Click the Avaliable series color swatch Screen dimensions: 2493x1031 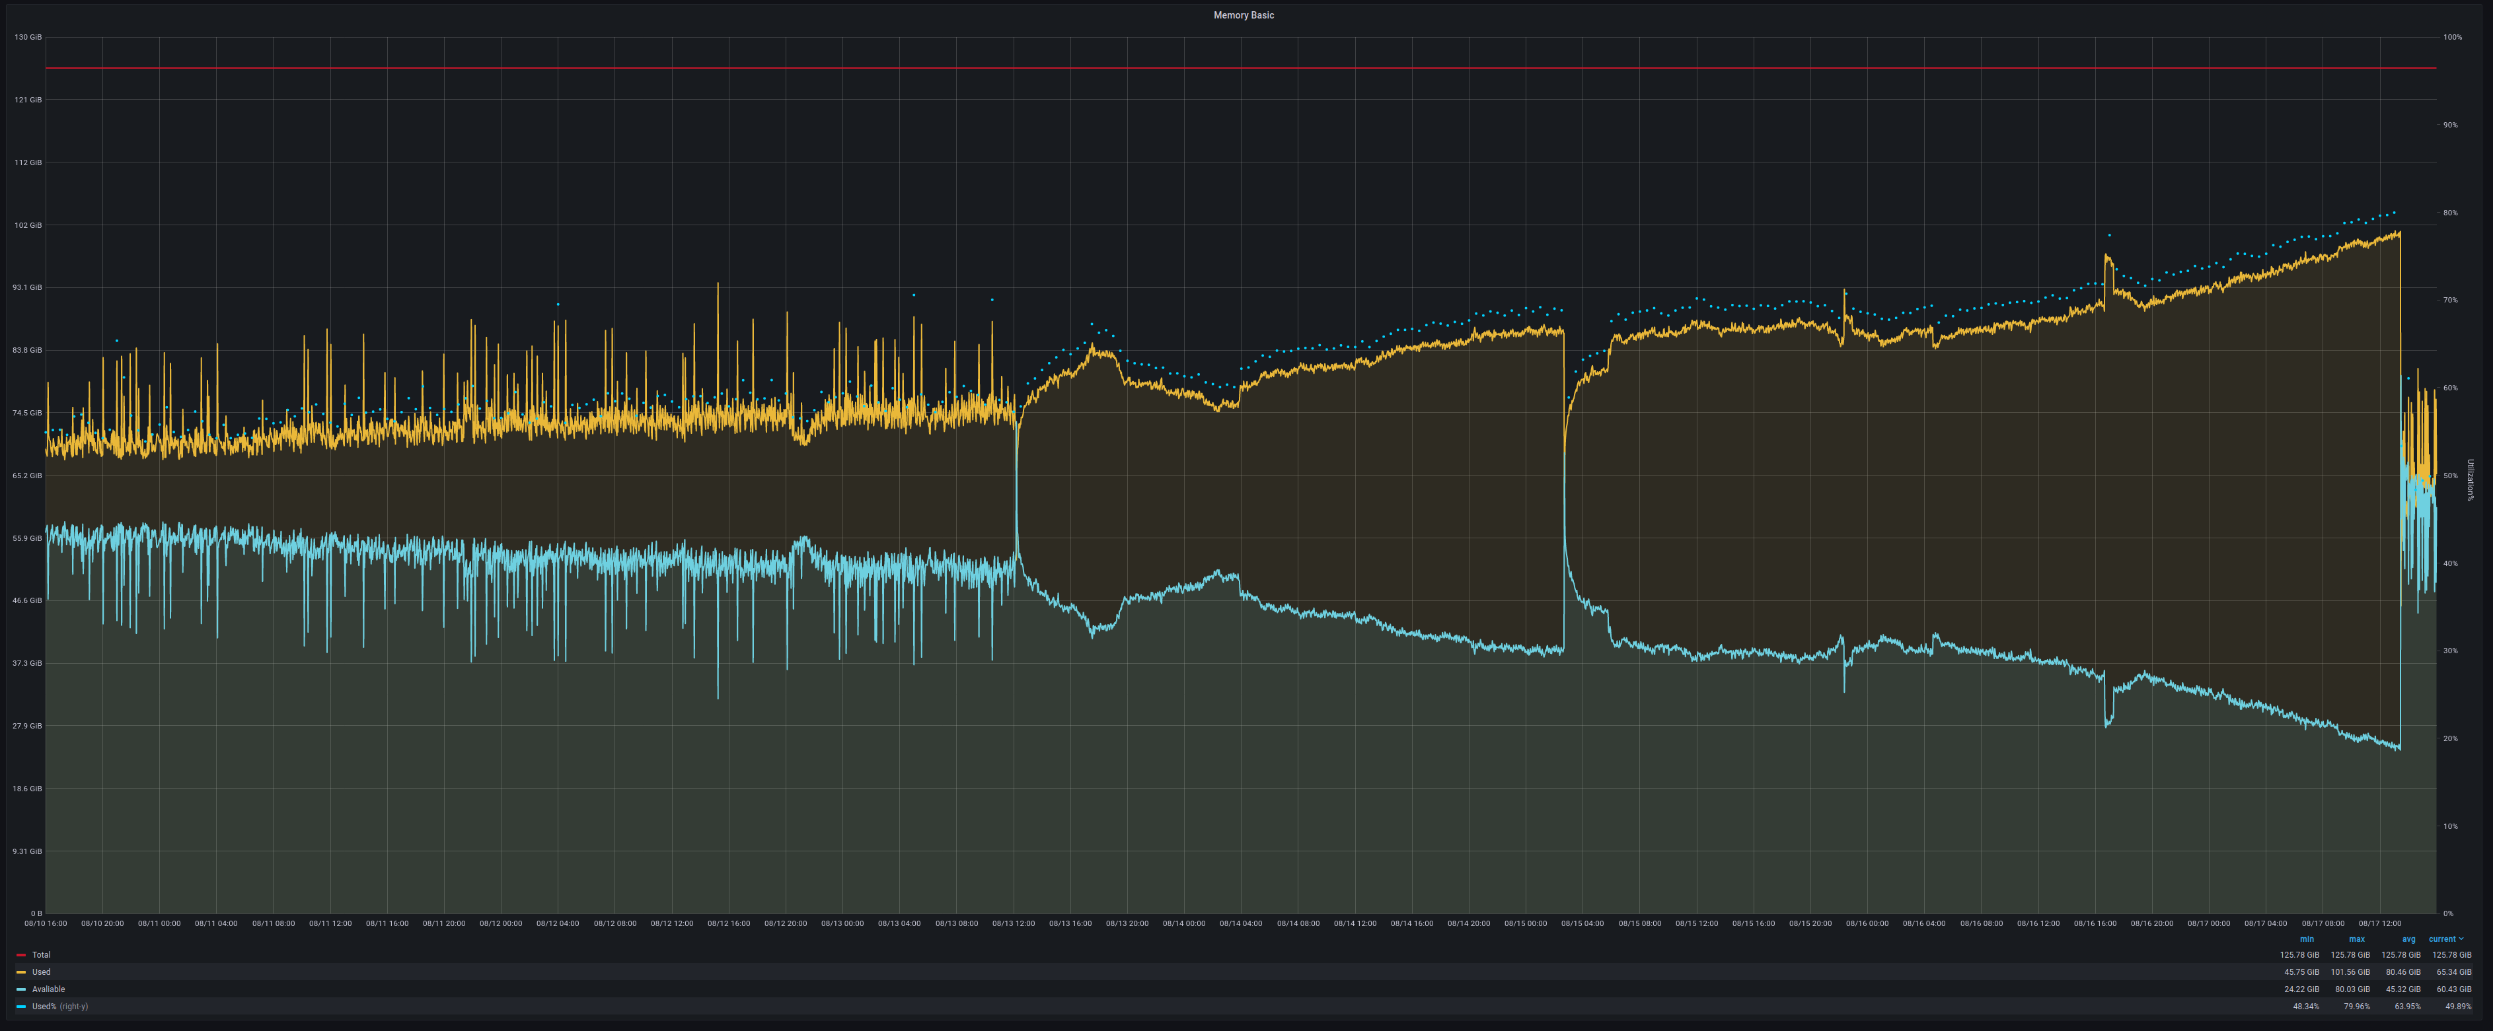[x=21, y=989]
